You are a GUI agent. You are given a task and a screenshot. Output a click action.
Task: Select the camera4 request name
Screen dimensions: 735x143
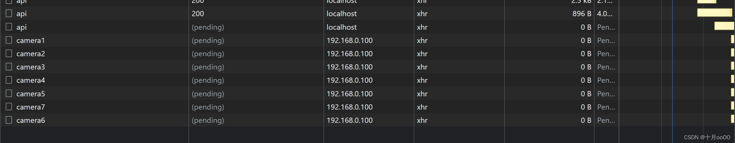31,80
